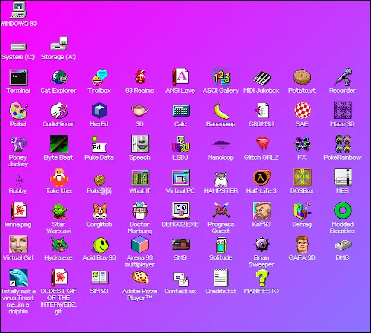Image resolution: width=371 pixels, height=333 pixels.
Task: Open Modded BeepBox
Action: pos(342,212)
